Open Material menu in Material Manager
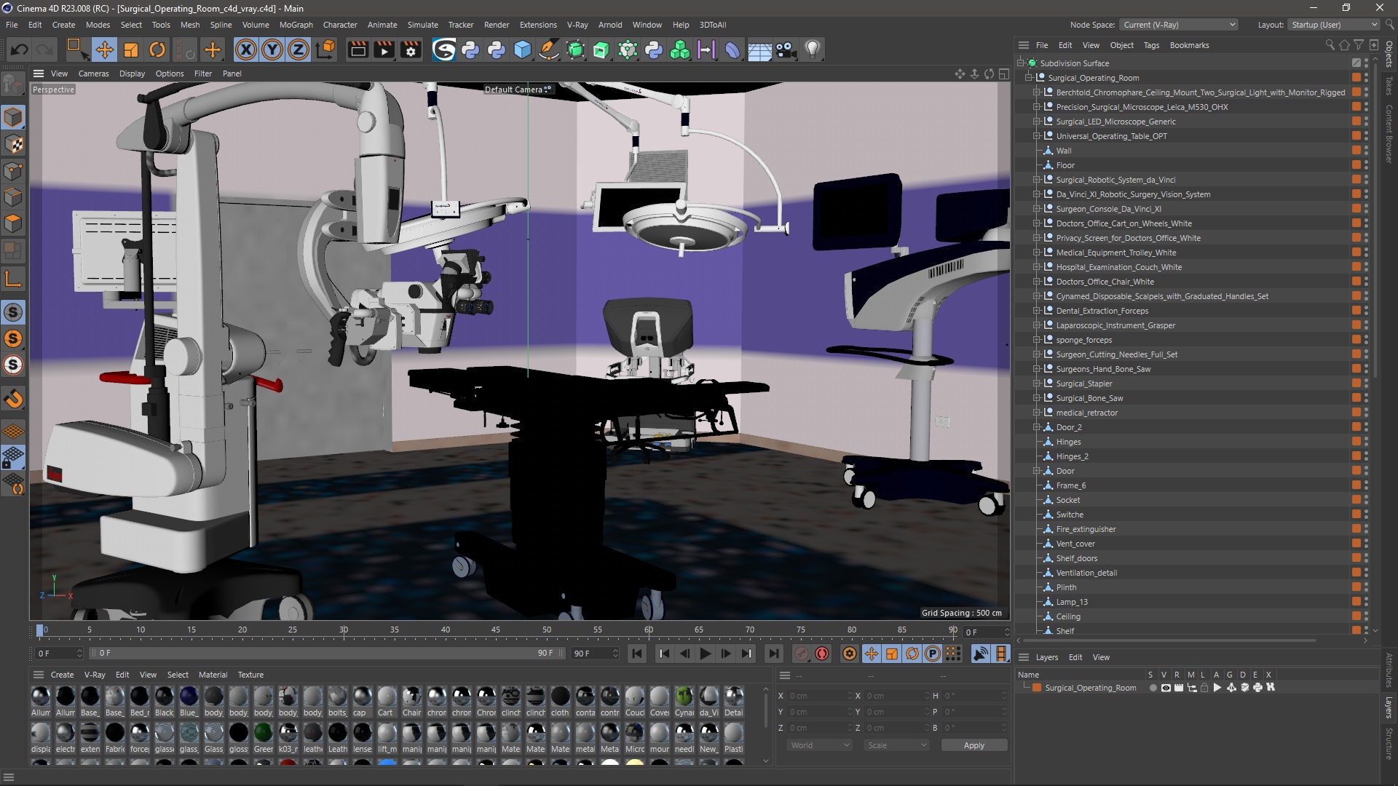The image size is (1398, 786). point(213,675)
